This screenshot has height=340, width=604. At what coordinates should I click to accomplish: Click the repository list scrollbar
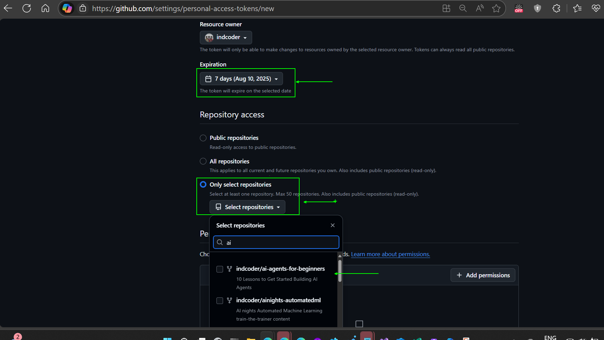pos(340,270)
